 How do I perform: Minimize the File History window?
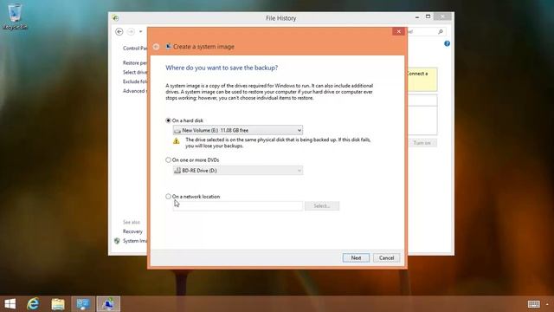[417, 16]
